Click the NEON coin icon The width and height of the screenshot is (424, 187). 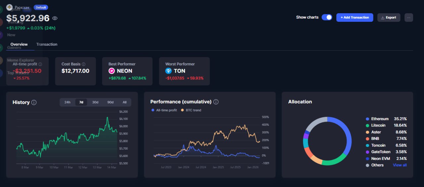(112, 71)
